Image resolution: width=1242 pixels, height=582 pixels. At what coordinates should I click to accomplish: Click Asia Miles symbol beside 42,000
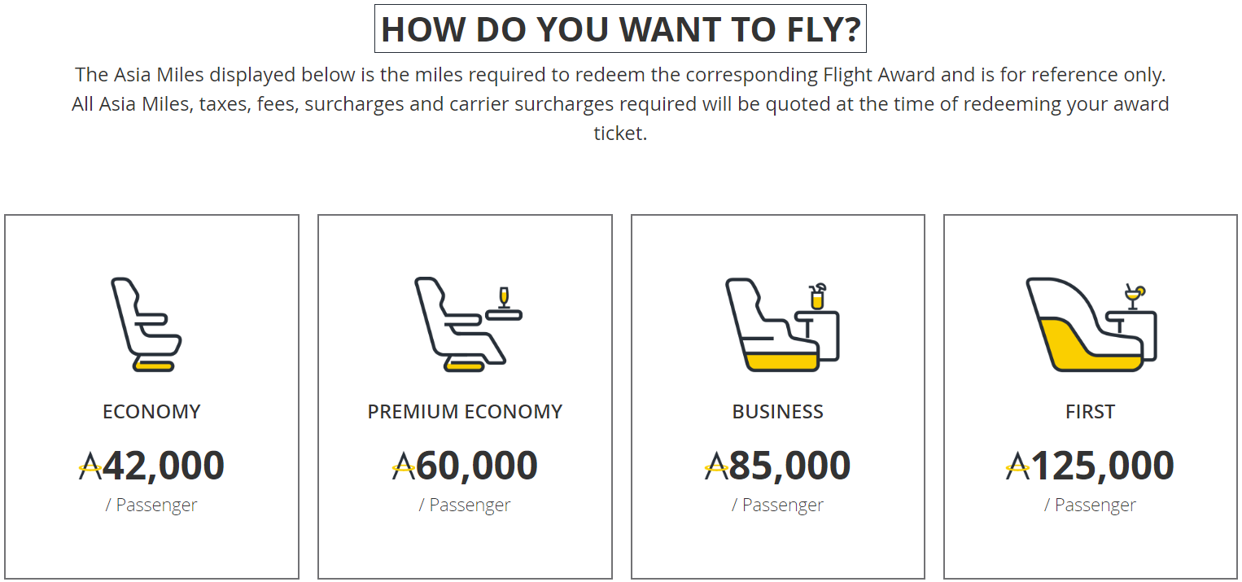pos(90,466)
